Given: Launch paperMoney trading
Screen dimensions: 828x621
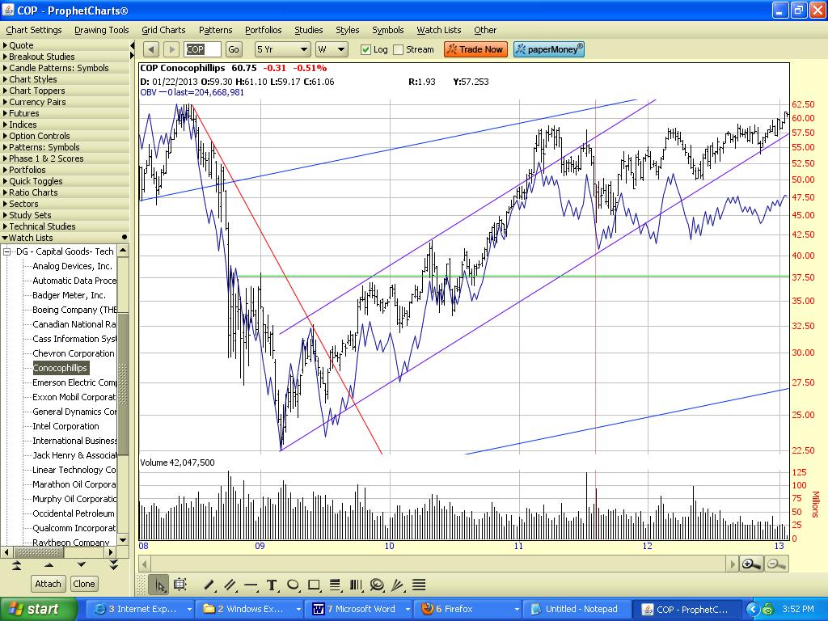Looking at the screenshot, I should tap(549, 49).
